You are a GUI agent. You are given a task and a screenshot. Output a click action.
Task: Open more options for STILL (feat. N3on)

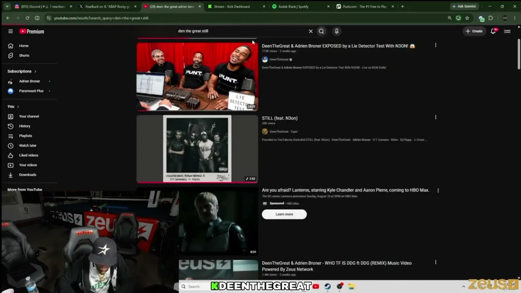tap(436, 117)
